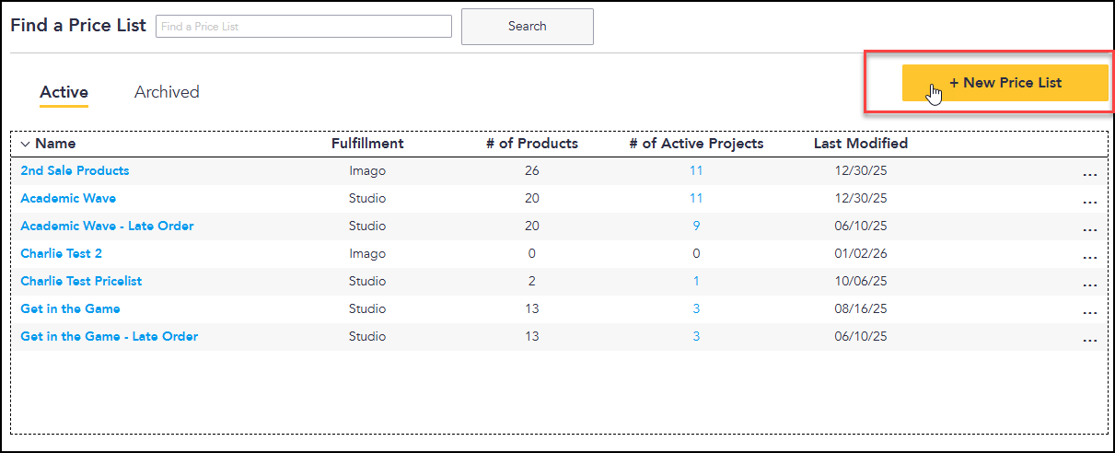Open ellipsis menu for Charlie Test Pricelist
1115x453 pixels.
pos(1089,285)
